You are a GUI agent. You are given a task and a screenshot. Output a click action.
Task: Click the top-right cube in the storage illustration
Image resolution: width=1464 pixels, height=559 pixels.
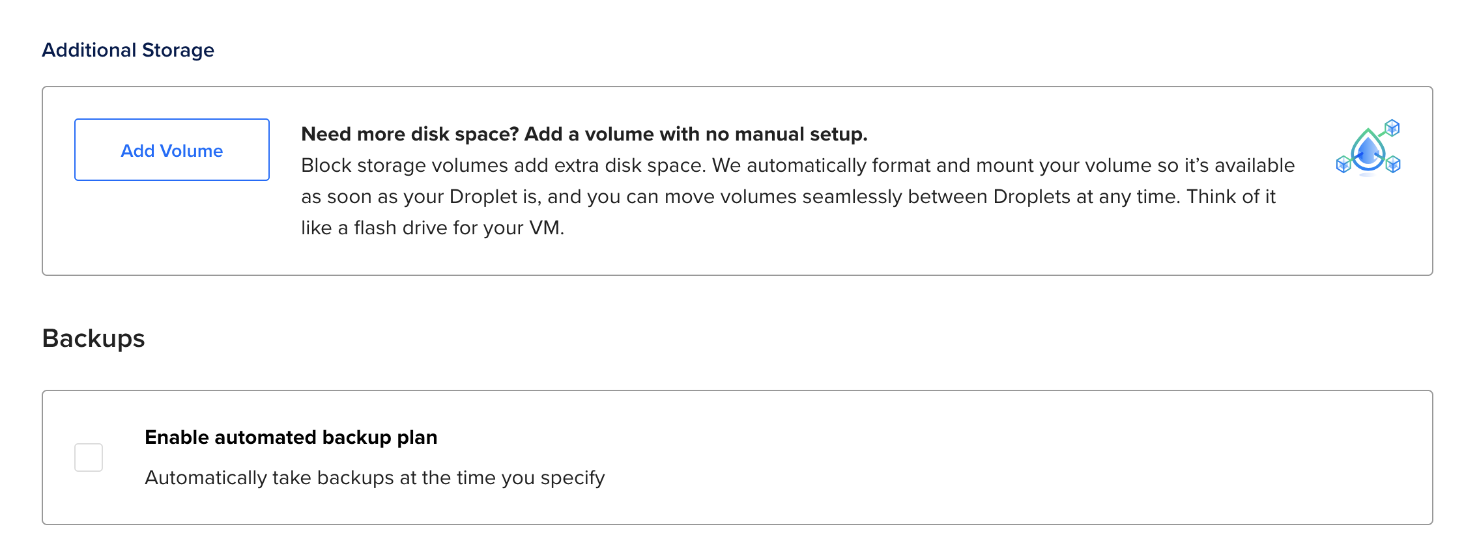pyautogui.click(x=1392, y=128)
